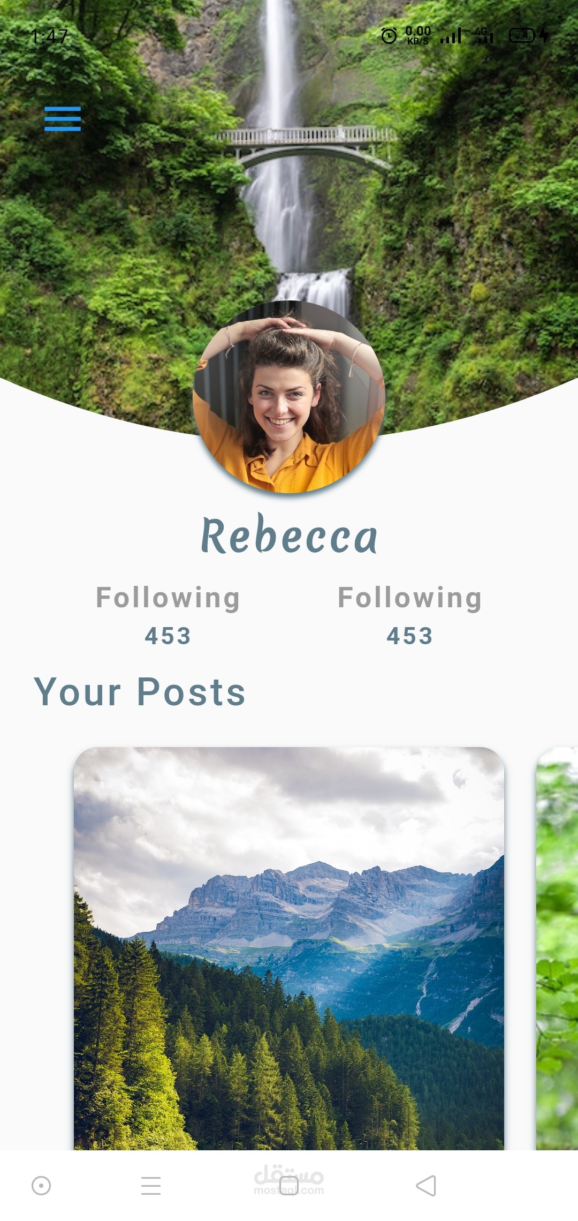Screen dimensions: 578x1221
Task: Open the mountain landscape post card
Action: click(289, 948)
